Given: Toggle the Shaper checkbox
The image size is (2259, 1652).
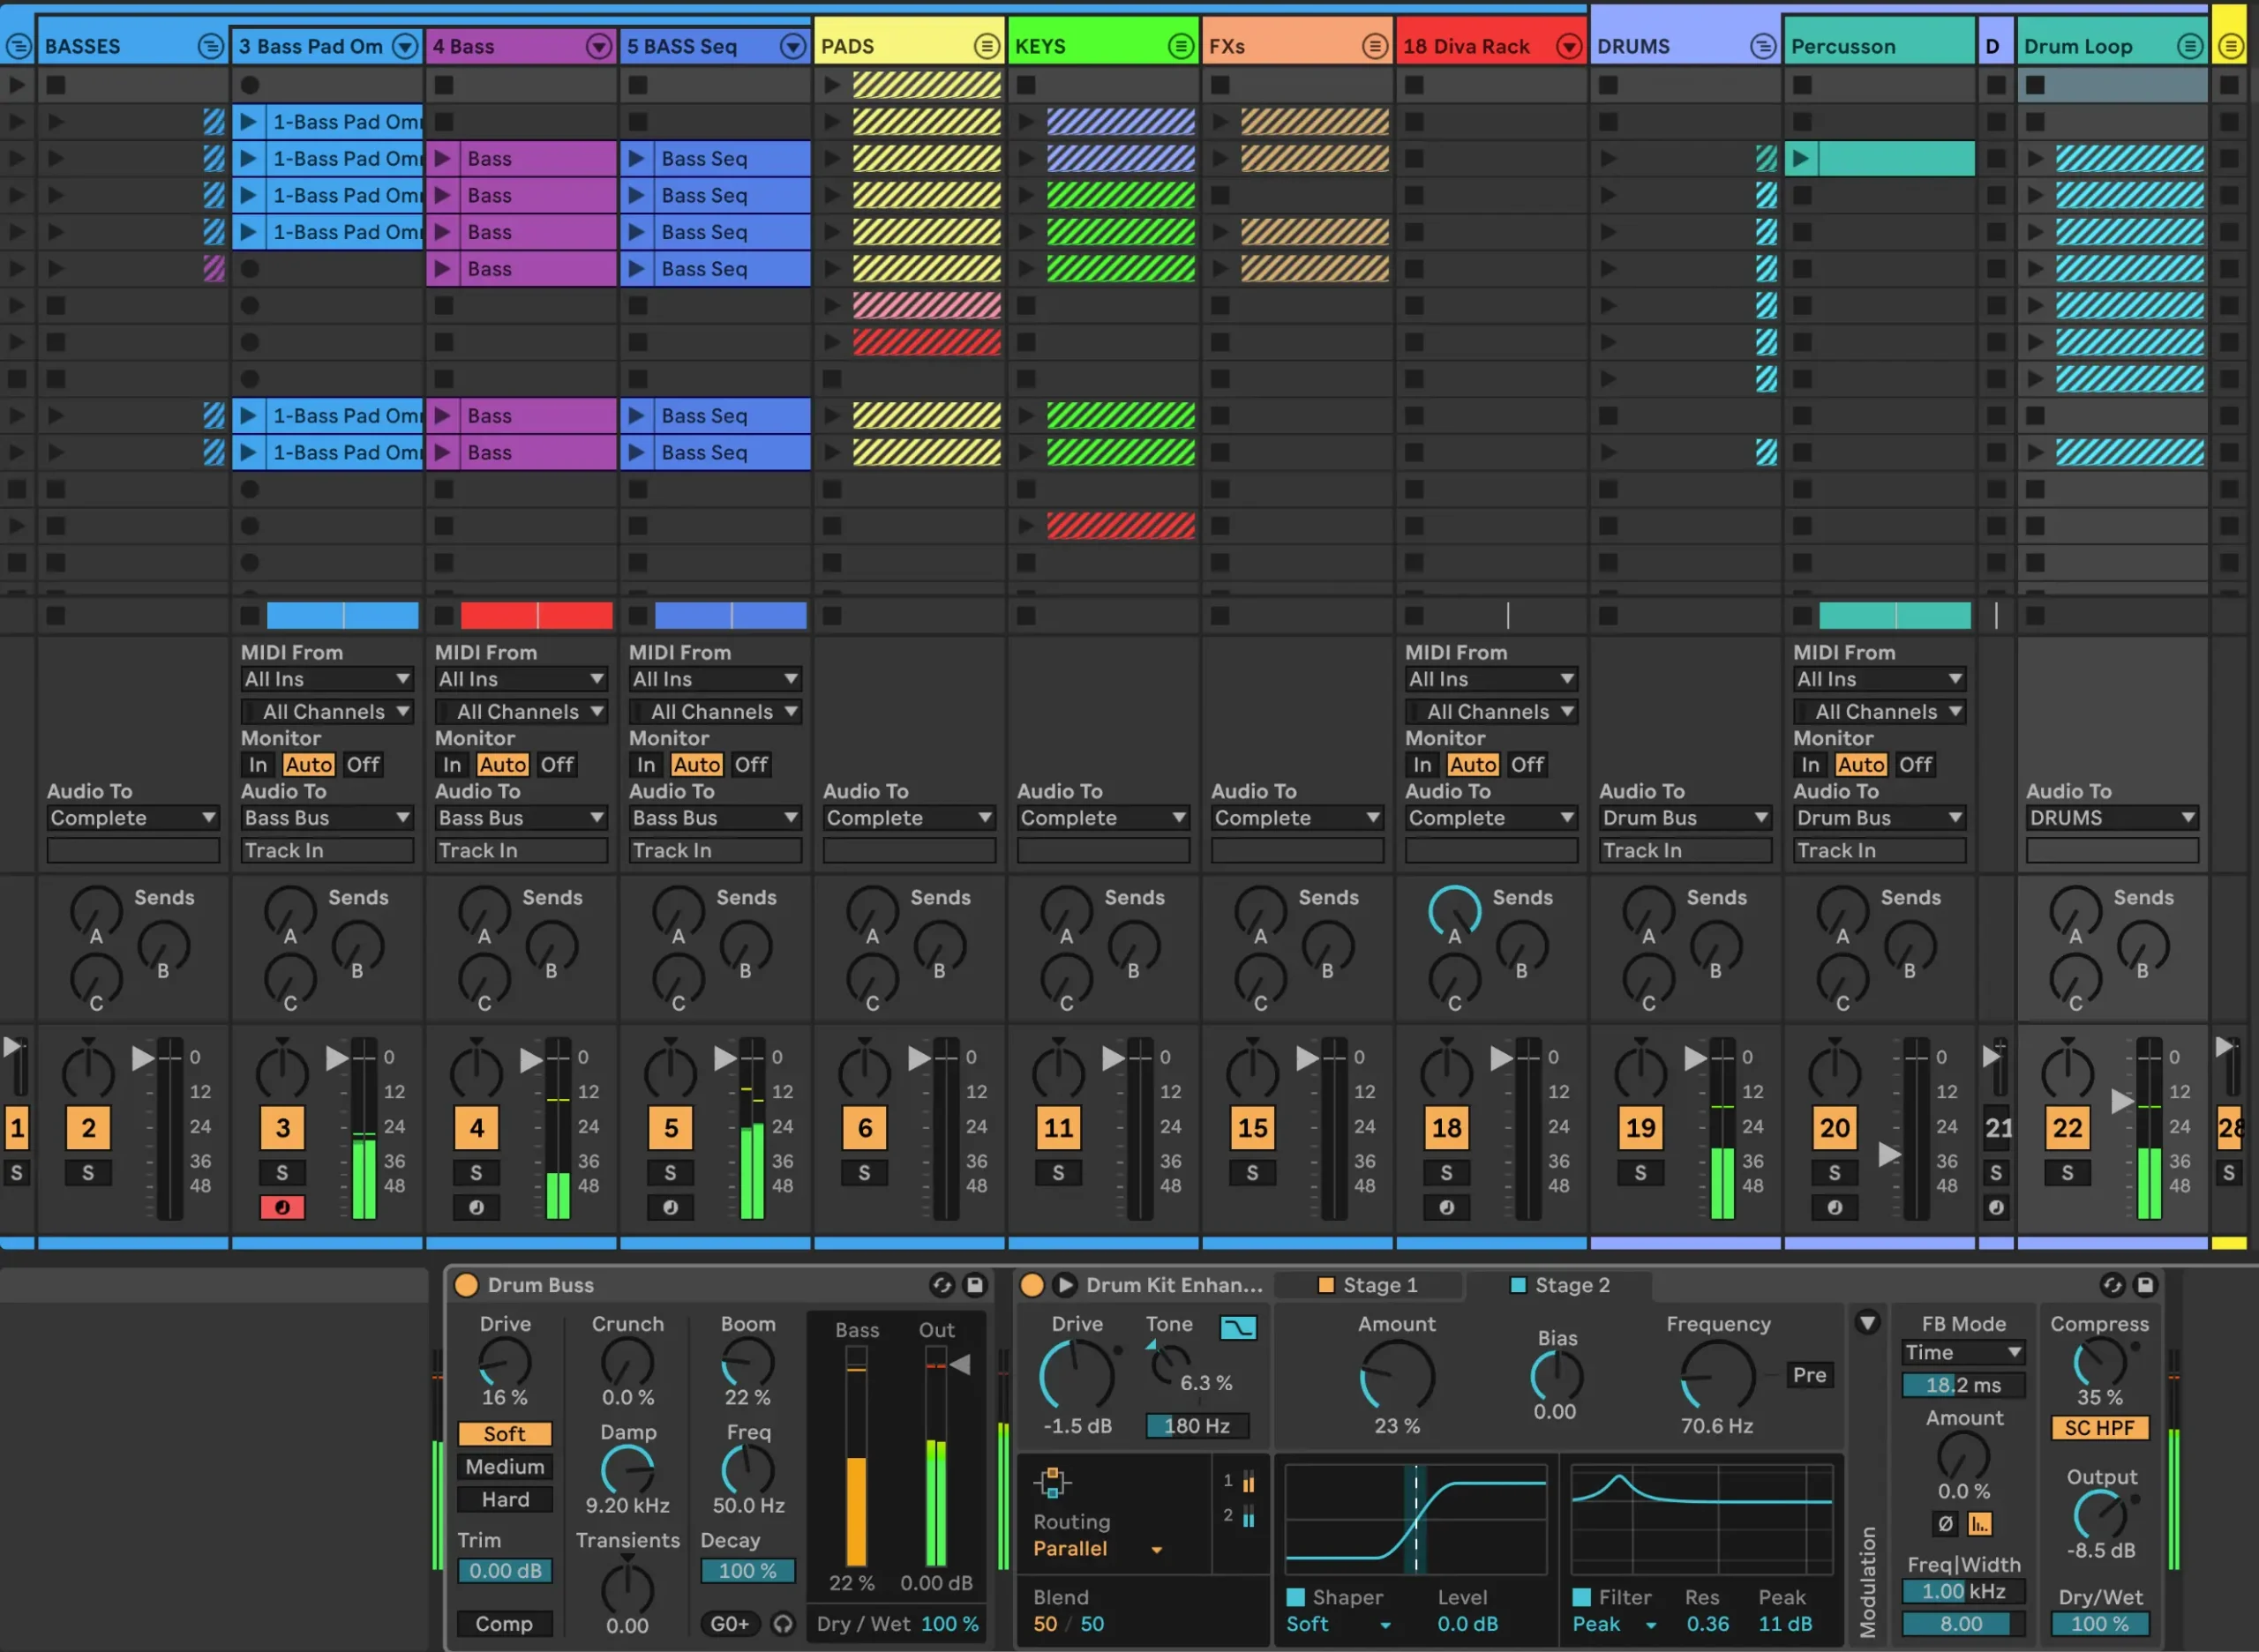Looking at the screenshot, I should (1295, 1597).
